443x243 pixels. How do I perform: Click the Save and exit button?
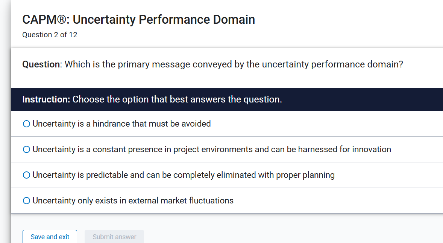(x=50, y=237)
